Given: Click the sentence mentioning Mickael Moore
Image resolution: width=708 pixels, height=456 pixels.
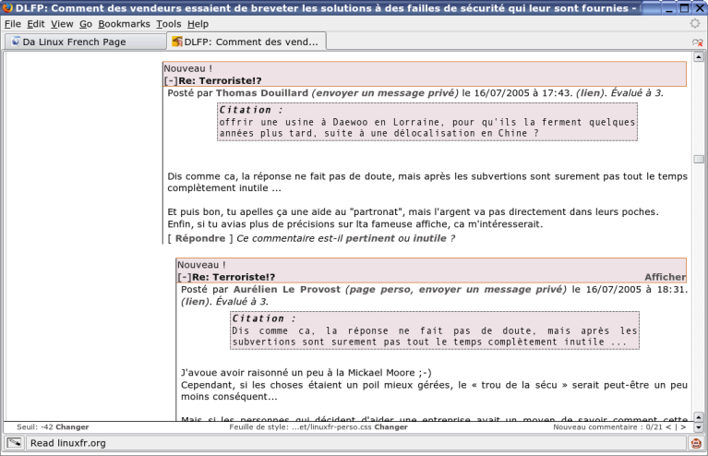Looking at the screenshot, I should point(306,373).
